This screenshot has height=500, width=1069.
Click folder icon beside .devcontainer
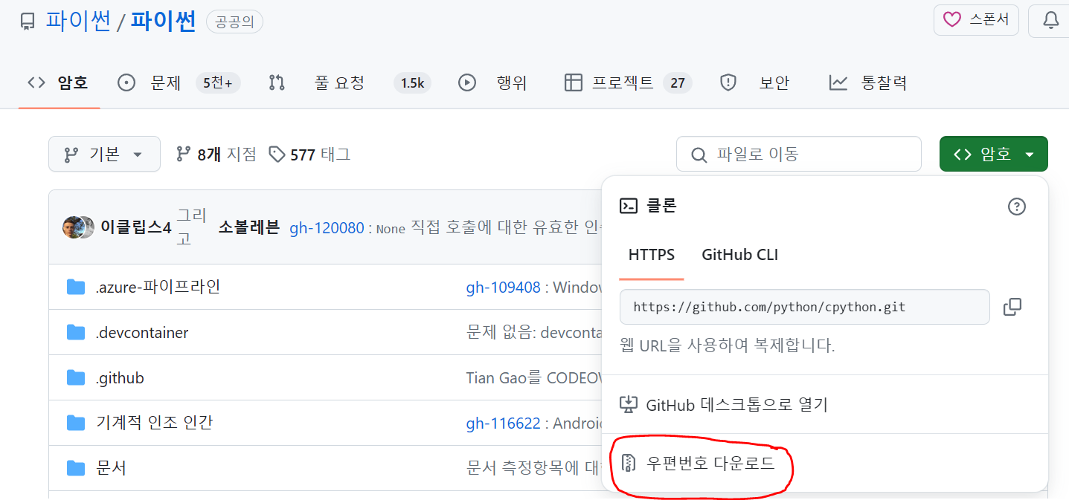[76, 332]
